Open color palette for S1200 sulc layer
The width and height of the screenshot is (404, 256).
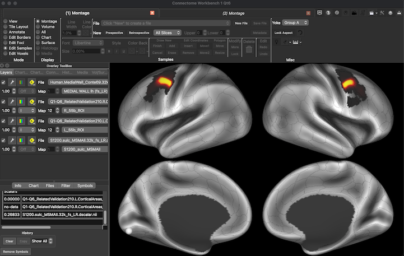[x=22, y=140]
